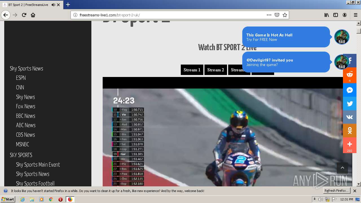Select the BT Sport 2 FreeStreamsLive tab
The width and height of the screenshot is (361, 203).
(x=32, y=5)
